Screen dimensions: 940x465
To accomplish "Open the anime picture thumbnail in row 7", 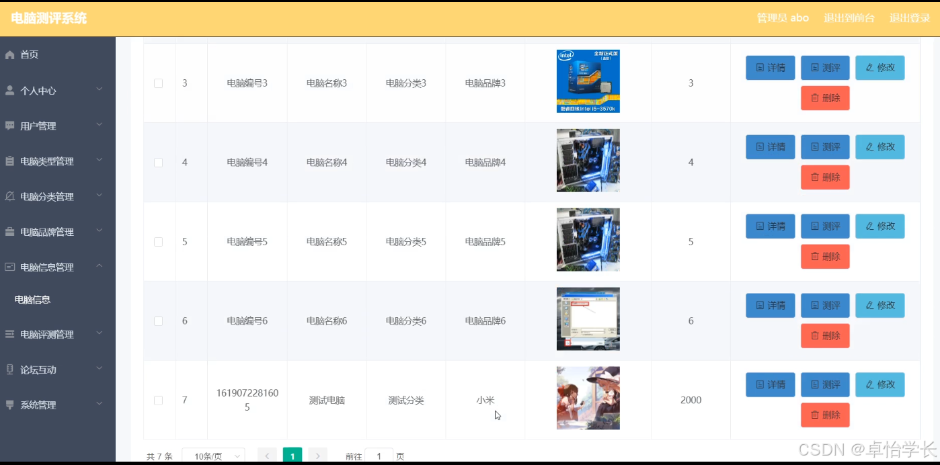I will coord(588,398).
